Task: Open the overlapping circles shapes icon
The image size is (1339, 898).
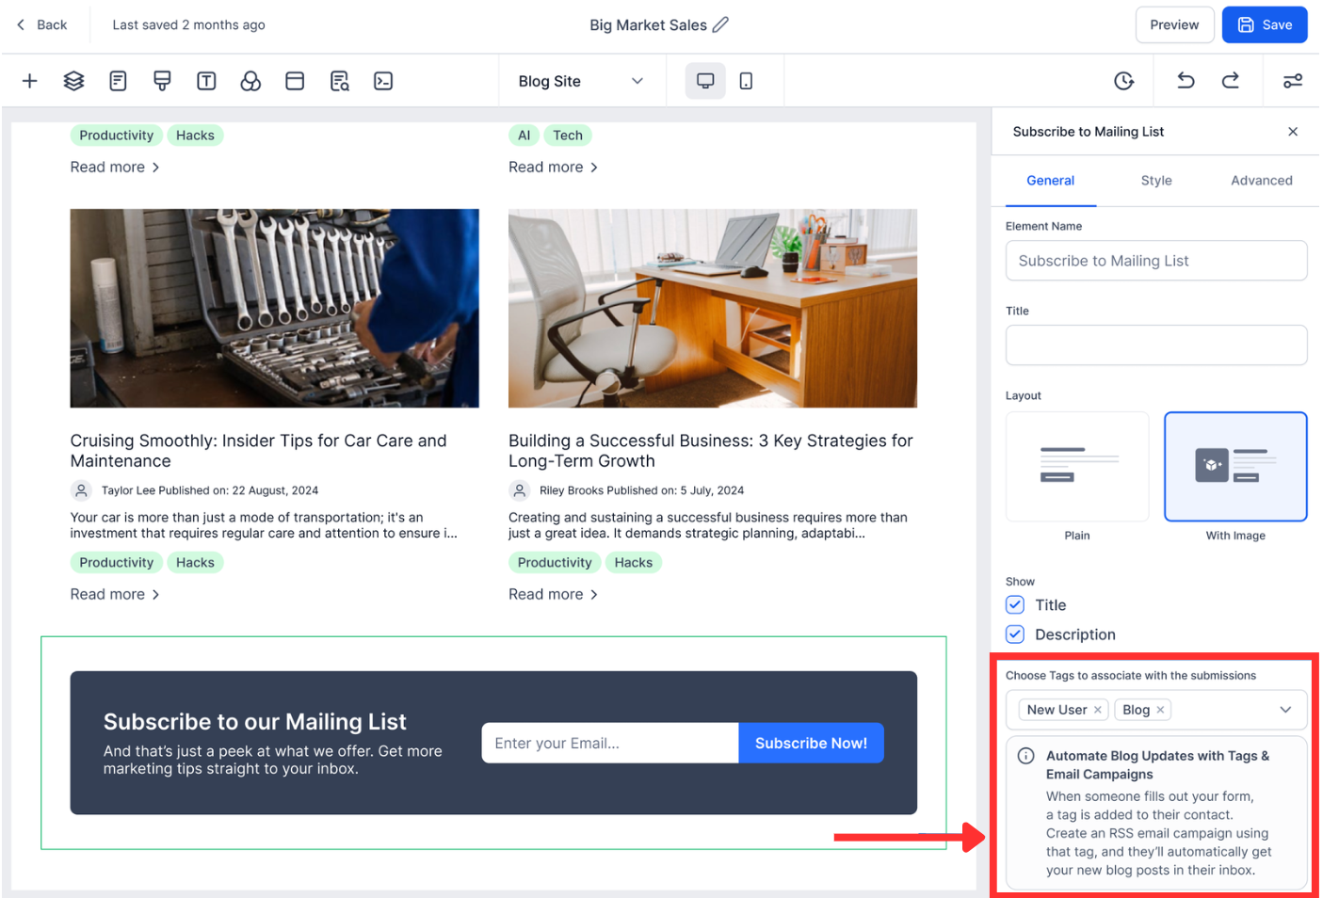Action: 250,81
